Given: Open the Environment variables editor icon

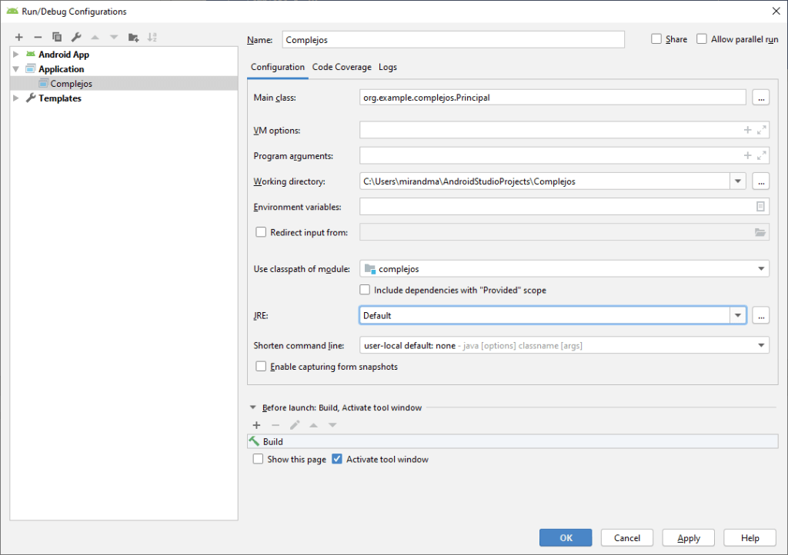Looking at the screenshot, I should [x=760, y=207].
